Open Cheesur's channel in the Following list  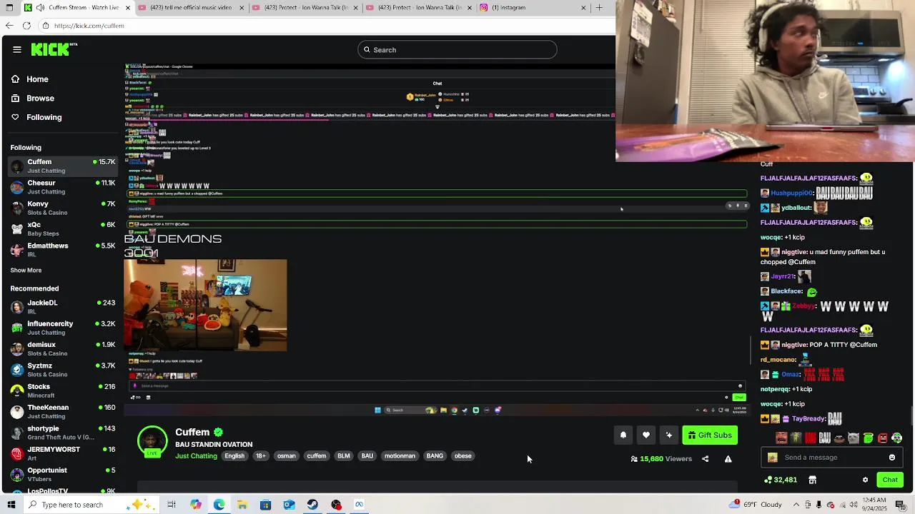pos(63,187)
